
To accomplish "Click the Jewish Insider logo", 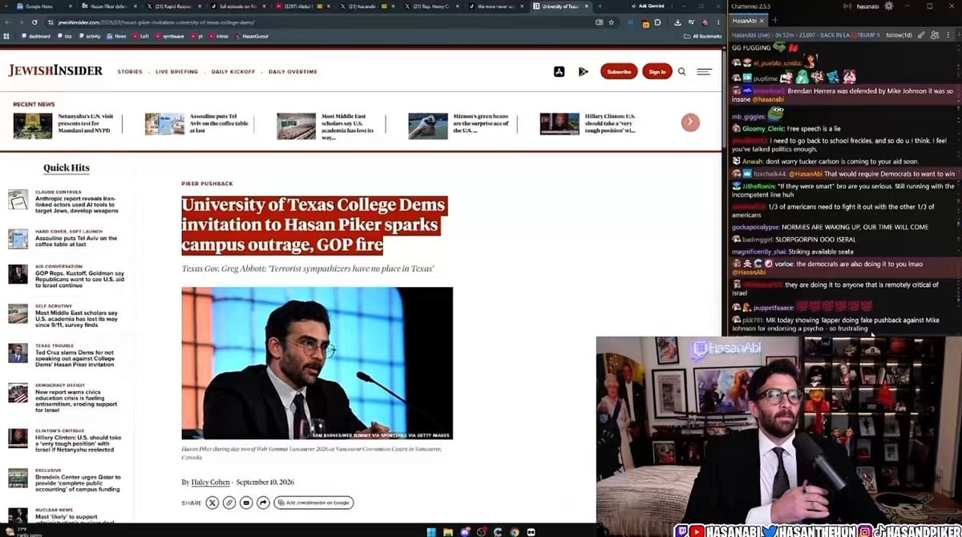I will click(55, 71).
